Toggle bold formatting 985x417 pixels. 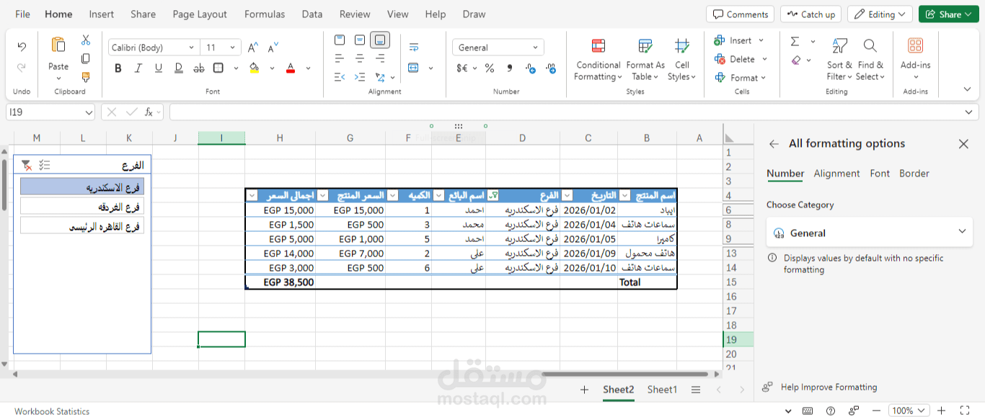[118, 68]
